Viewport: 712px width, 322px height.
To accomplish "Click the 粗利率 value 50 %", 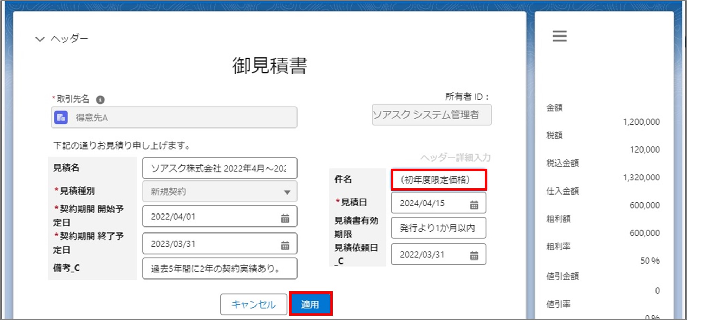I will tap(650, 261).
